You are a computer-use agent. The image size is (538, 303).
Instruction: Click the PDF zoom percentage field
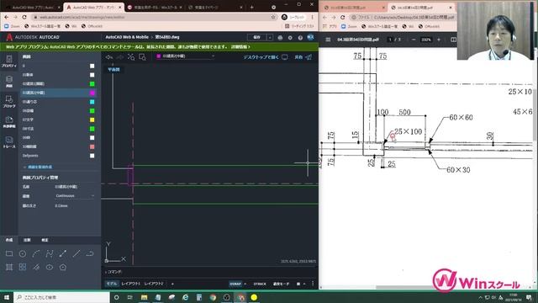426,40
